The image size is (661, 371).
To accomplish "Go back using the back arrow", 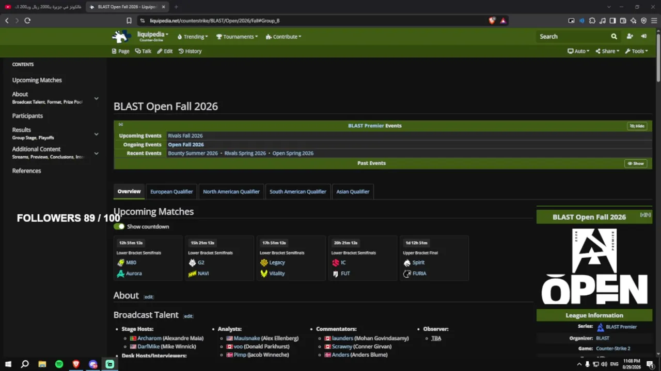I will 7,21.
